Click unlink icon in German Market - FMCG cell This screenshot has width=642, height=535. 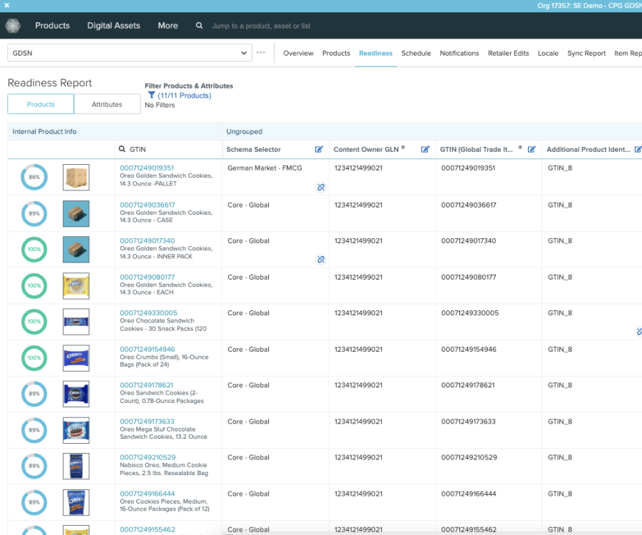(320, 187)
